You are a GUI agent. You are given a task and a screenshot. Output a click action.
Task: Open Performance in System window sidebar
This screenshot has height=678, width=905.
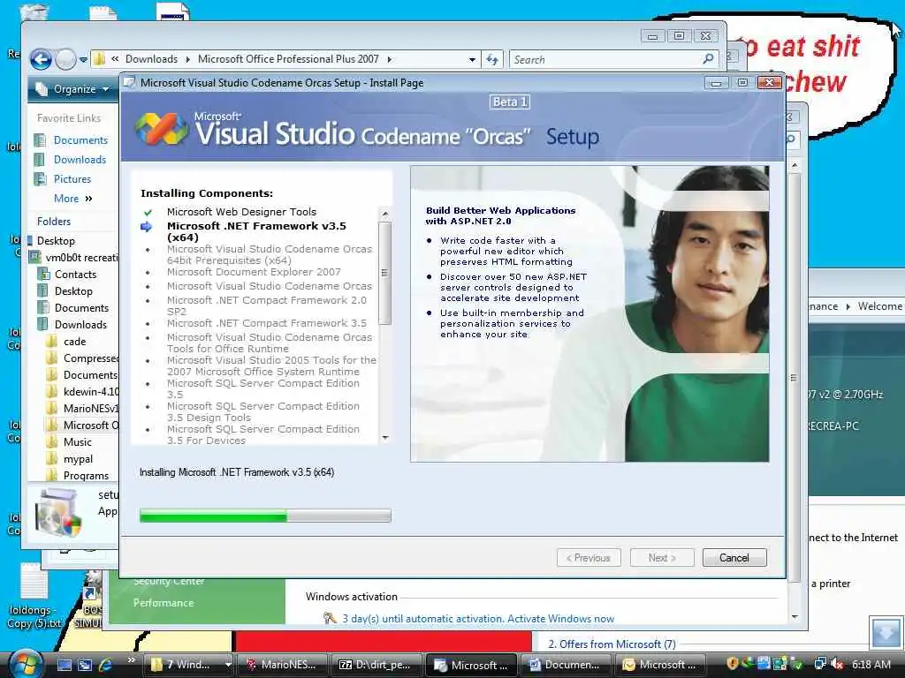(164, 602)
